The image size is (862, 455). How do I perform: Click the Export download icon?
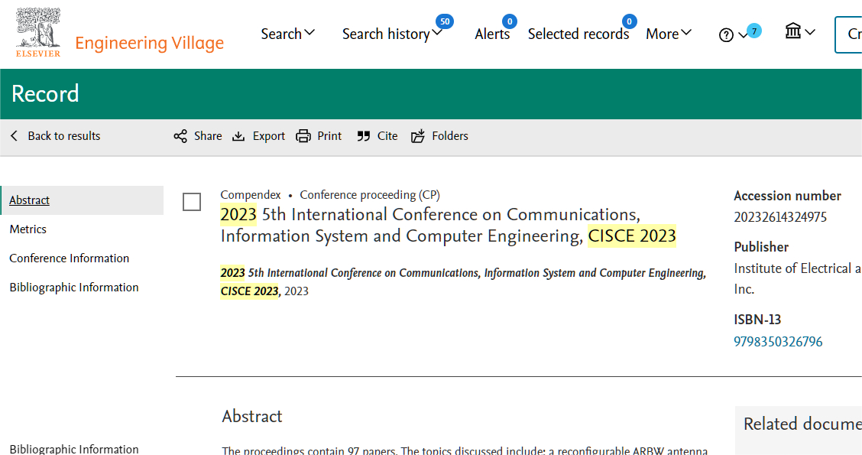click(x=238, y=136)
